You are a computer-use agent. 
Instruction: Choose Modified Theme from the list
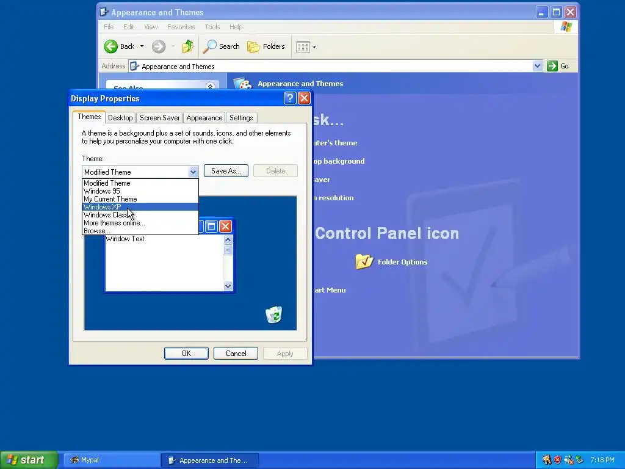click(x=140, y=183)
